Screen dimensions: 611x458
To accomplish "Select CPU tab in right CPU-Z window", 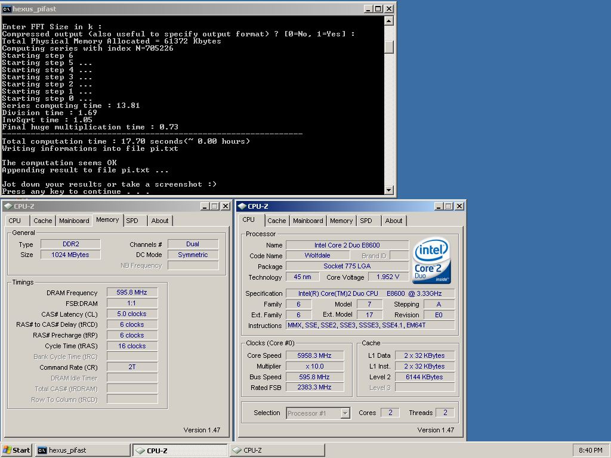I will pos(249,219).
